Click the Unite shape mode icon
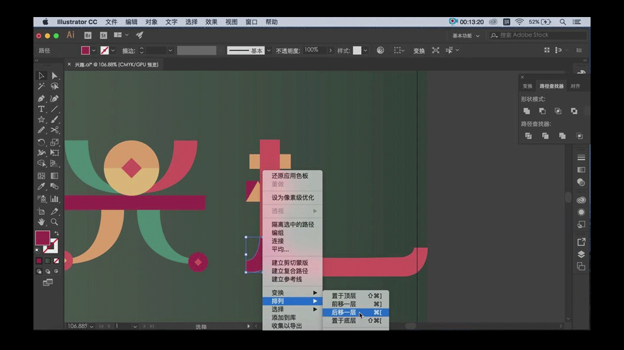The height and width of the screenshot is (350, 624). [x=527, y=111]
